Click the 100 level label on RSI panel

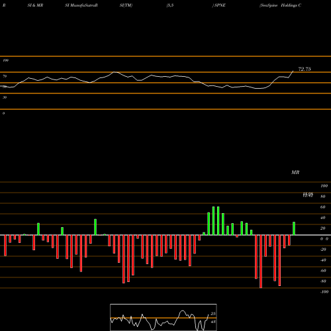click(5, 60)
